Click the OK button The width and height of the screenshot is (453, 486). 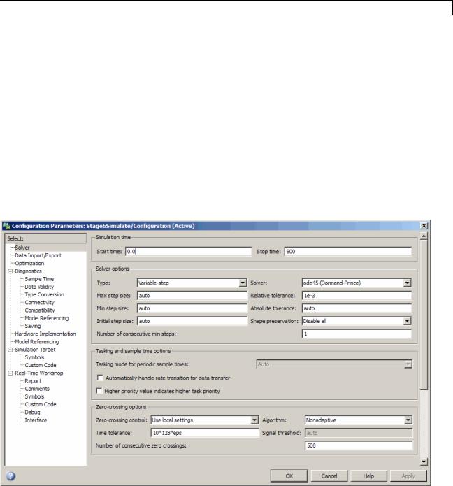click(289, 476)
